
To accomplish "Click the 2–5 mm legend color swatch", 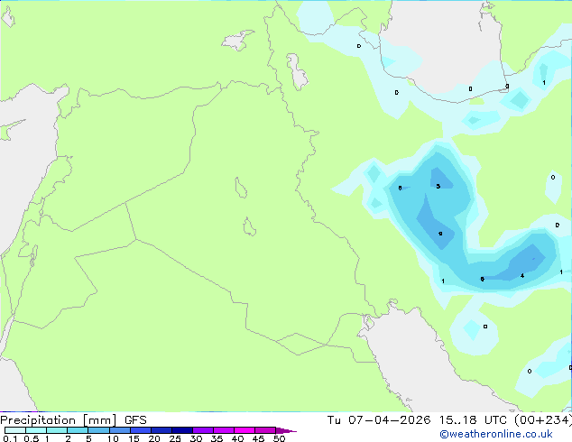I will (x=78, y=430).
